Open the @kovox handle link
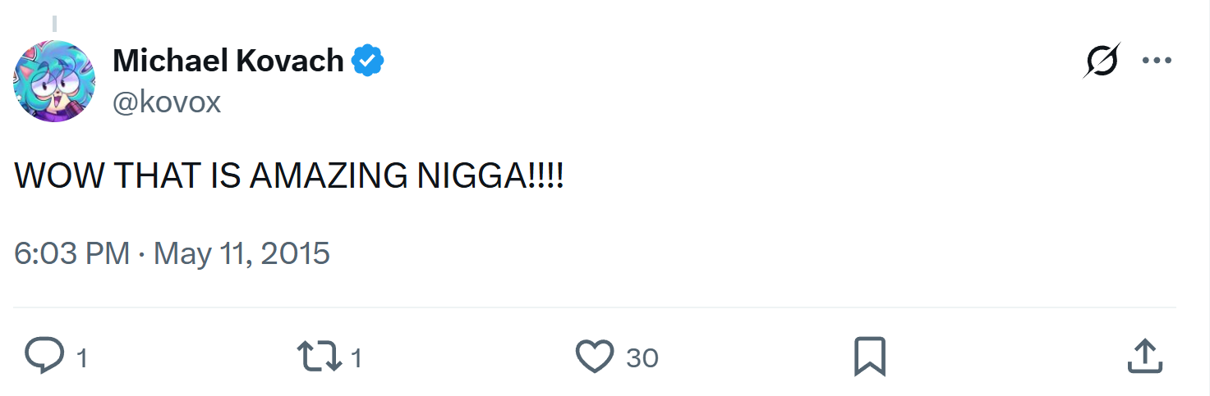 click(x=167, y=103)
